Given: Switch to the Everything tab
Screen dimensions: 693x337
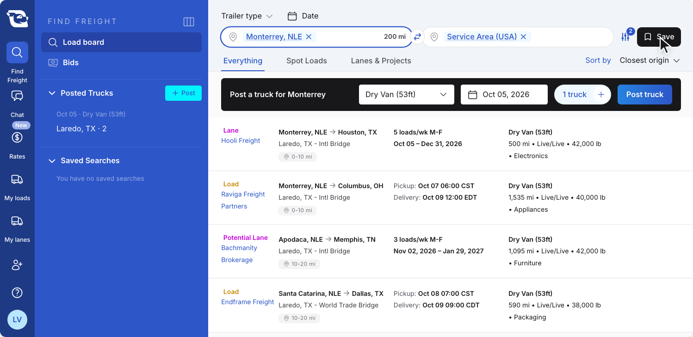Looking at the screenshot, I should point(243,61).
